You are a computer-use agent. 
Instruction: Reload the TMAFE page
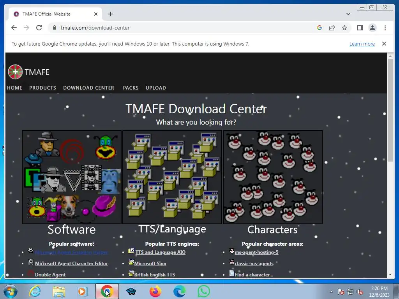point(39,28)
